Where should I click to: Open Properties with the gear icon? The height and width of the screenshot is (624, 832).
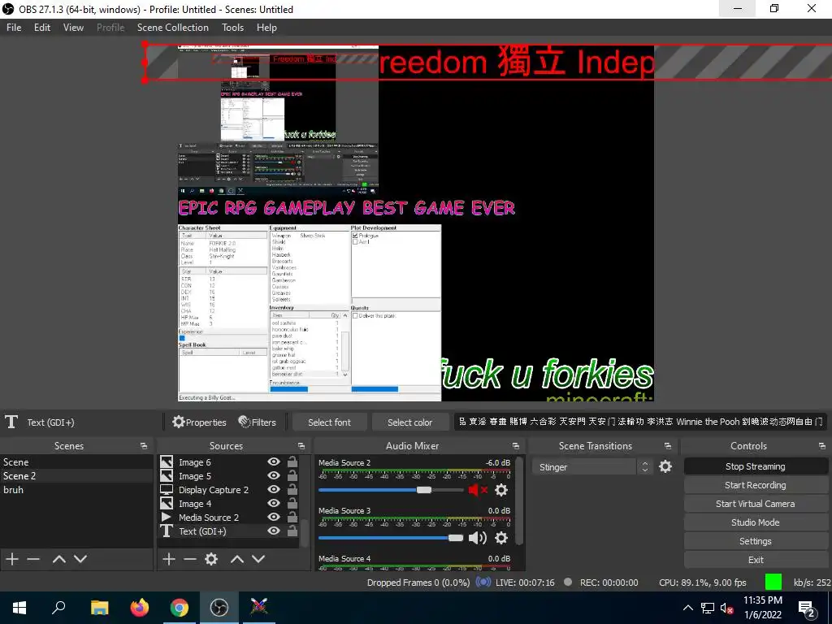click(x=199, y=422)
